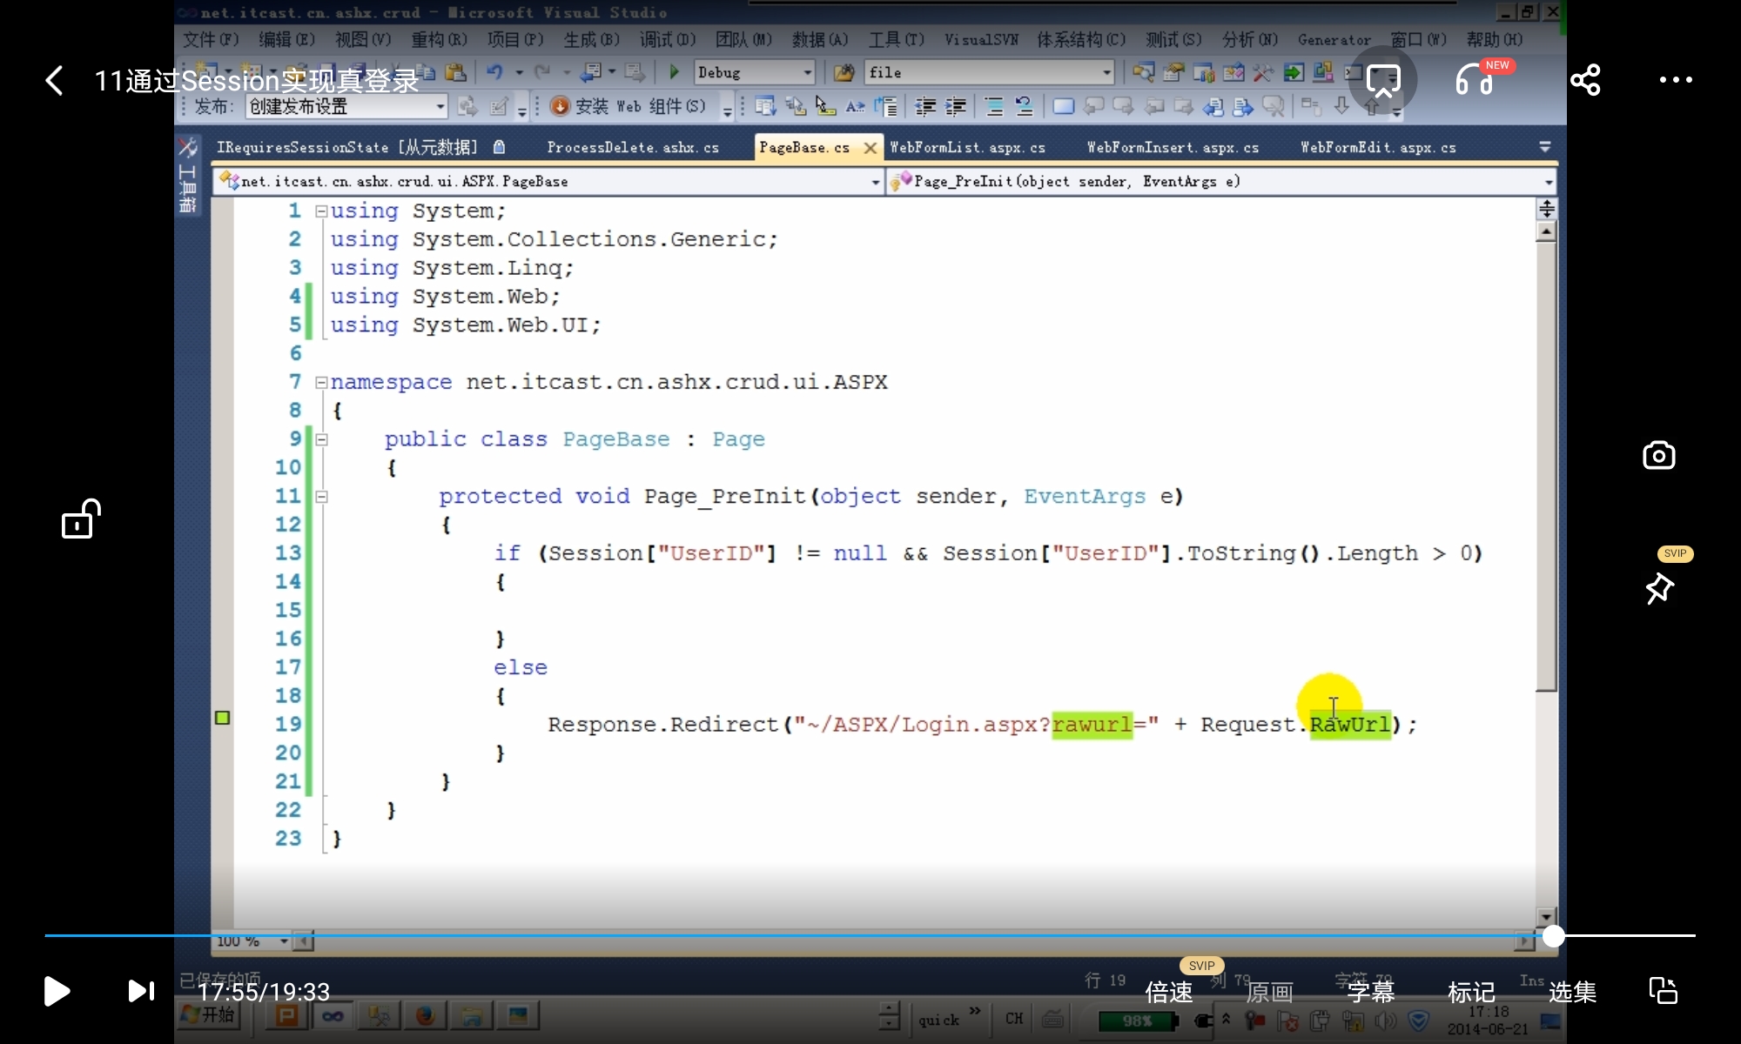Open the Toolbox toolbar icon

click(x=1262, y=72)
